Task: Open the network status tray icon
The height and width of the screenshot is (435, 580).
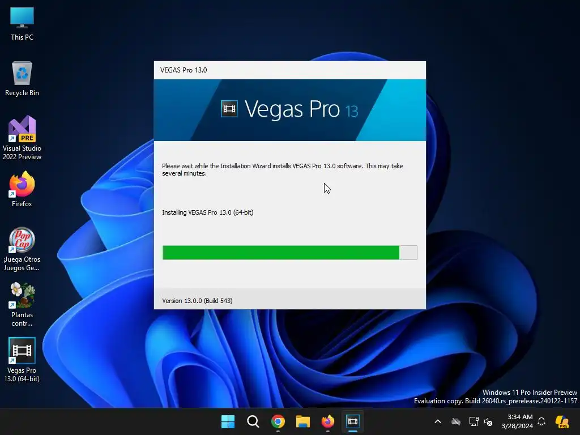Action: coord(474,421)
